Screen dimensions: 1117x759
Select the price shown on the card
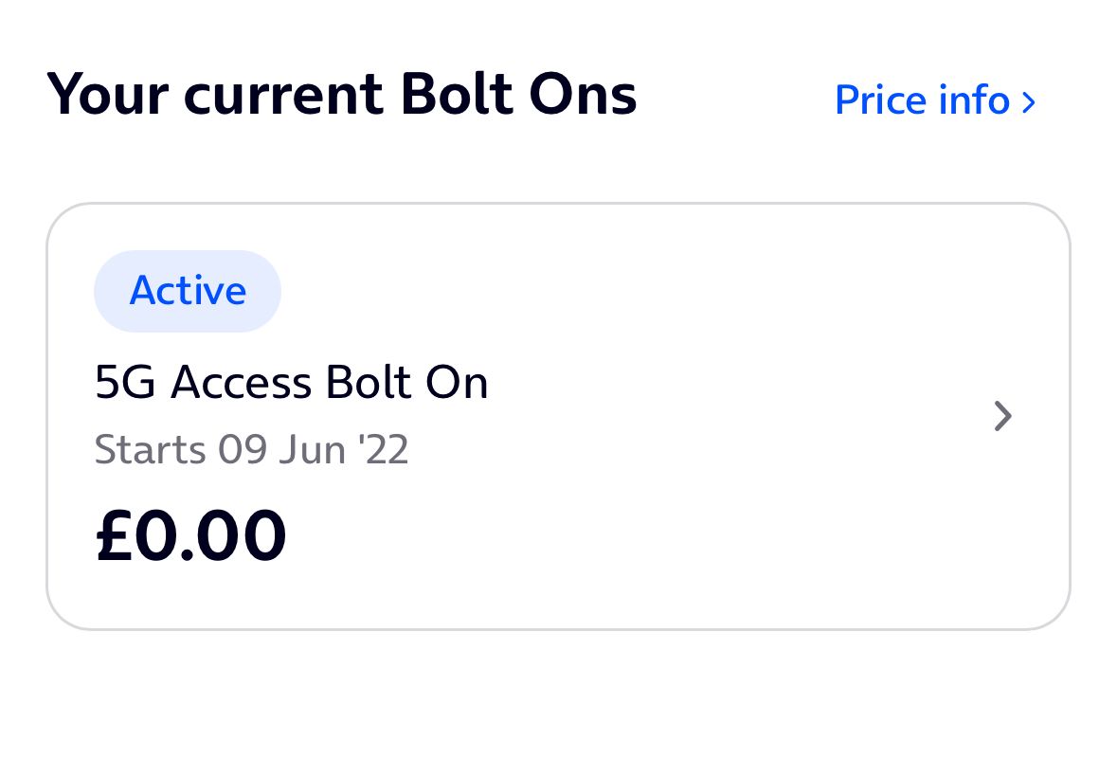point(189,533)
